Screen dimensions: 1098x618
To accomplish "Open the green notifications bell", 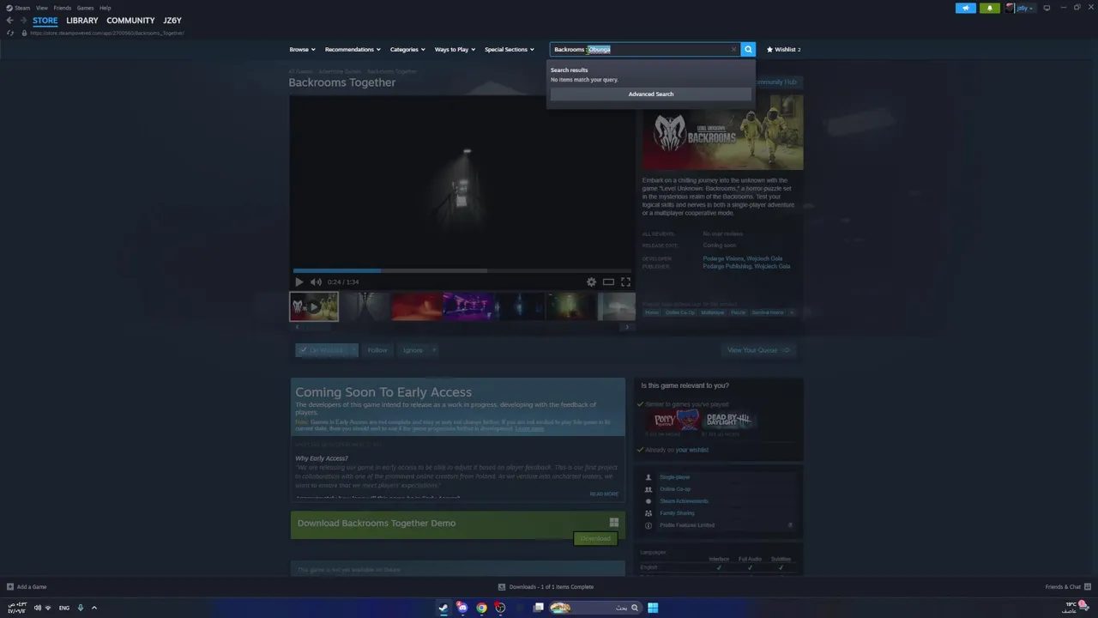I will [x=989, y=8].
